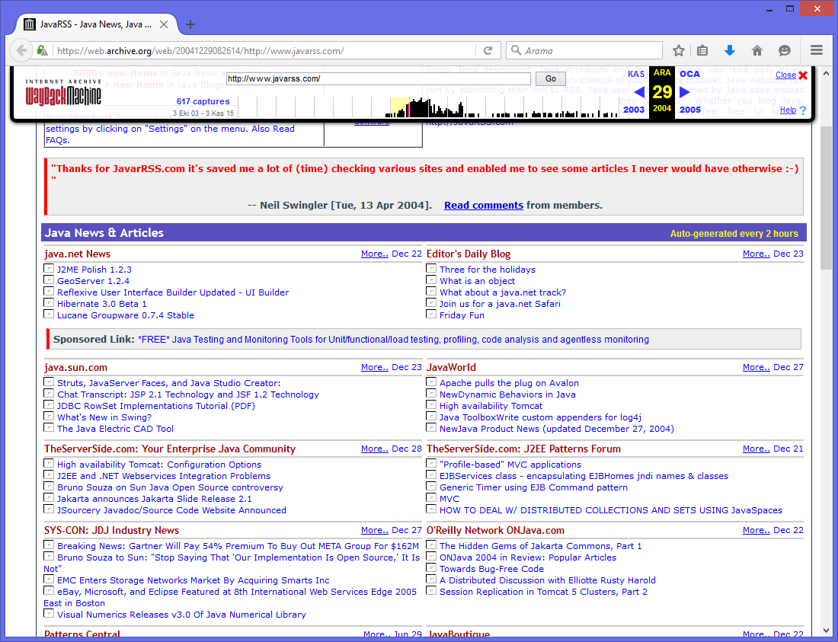Click the vertical scrollbar up arrow

[827, 73]
